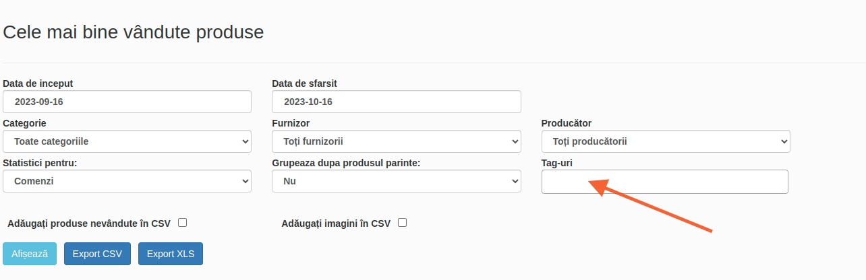Expand Statistici pentru dropdown showing Comenzi
This screenshot has width=866, height=280.
pos(127,181)
